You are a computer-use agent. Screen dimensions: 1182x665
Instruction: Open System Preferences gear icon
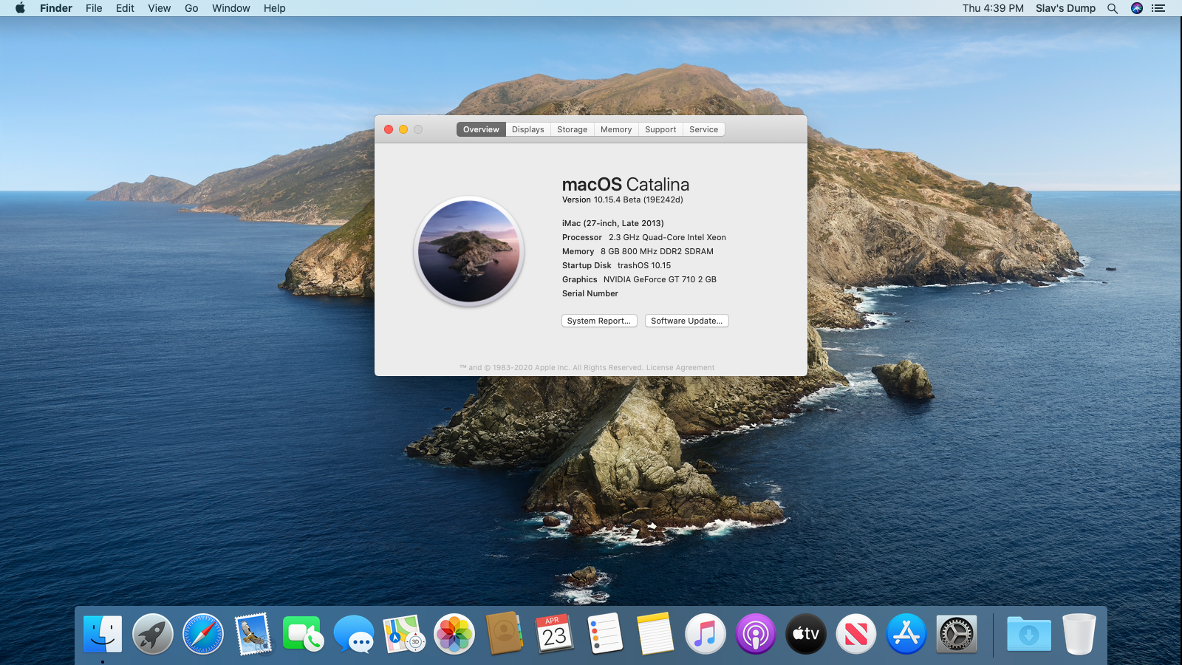tap(957, 634)
